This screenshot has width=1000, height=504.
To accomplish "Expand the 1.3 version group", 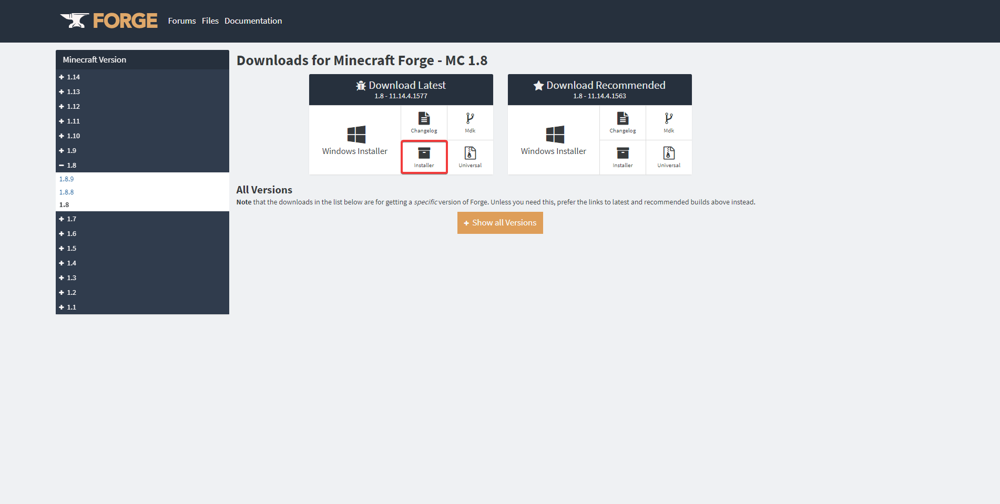I will tap(142, 277).
